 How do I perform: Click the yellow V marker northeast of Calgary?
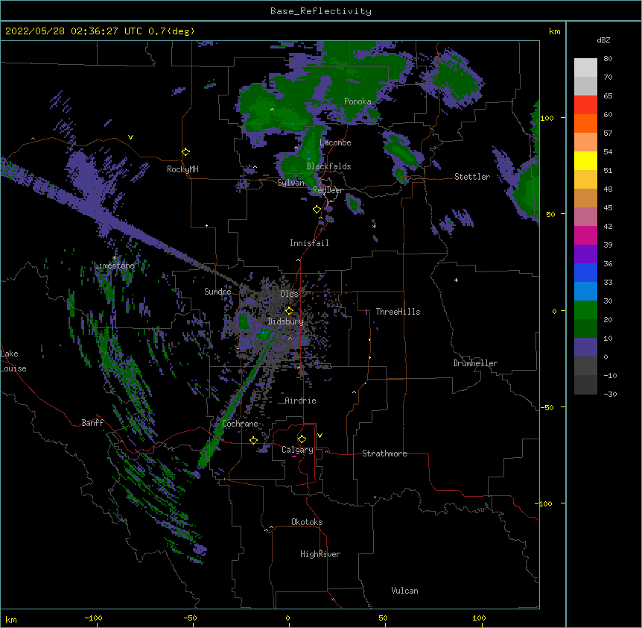[x=320, y=436]
